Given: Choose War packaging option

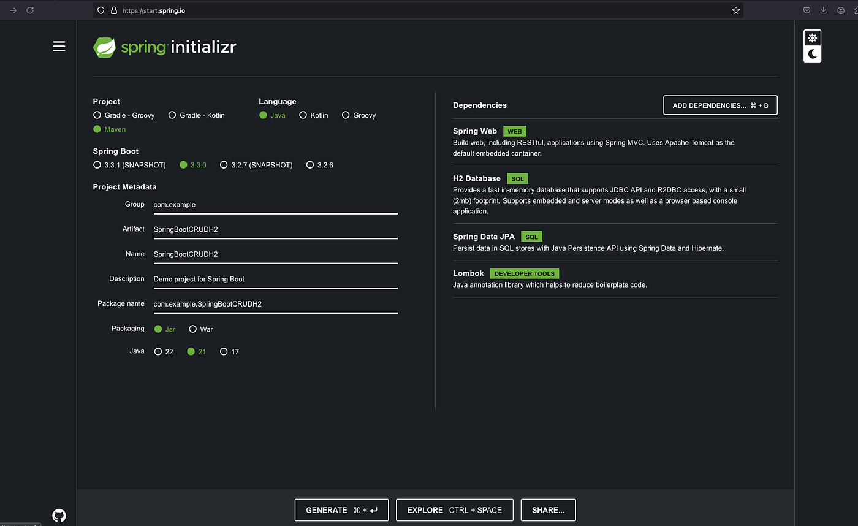Looking at the screenshot, I should point(201,329).
